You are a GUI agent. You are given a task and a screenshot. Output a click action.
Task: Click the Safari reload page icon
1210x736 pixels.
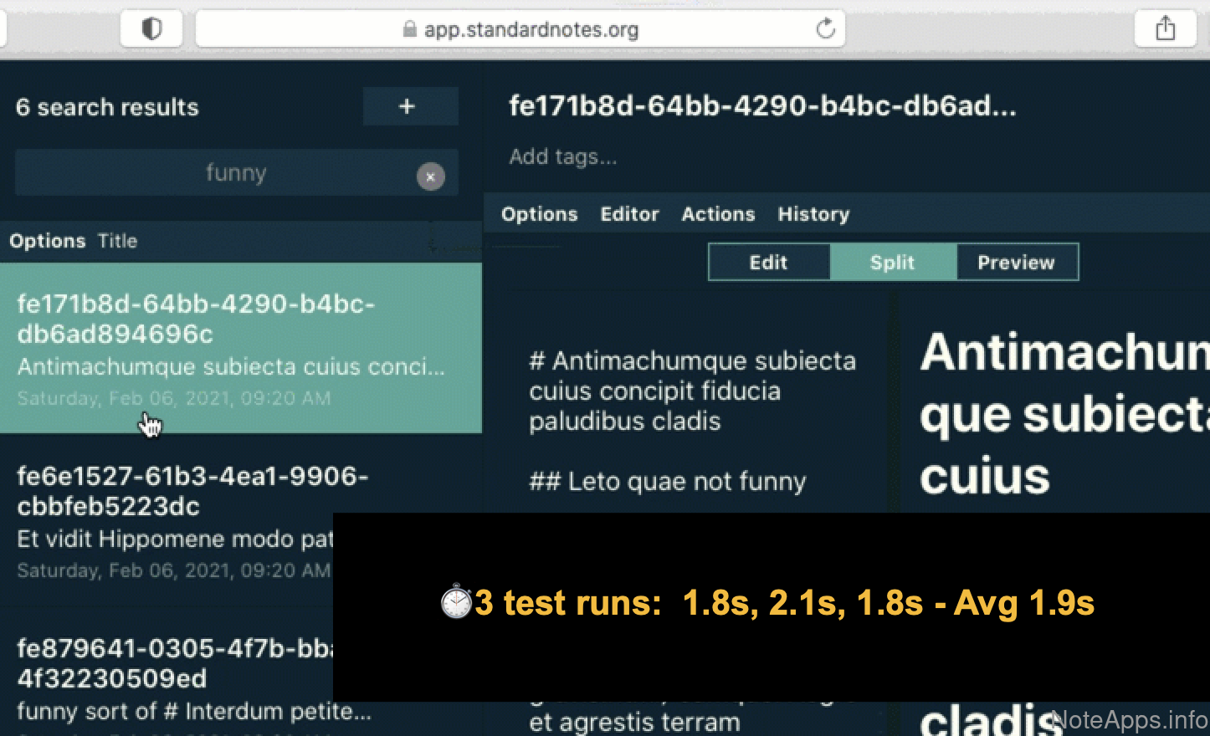coord(825,29)
